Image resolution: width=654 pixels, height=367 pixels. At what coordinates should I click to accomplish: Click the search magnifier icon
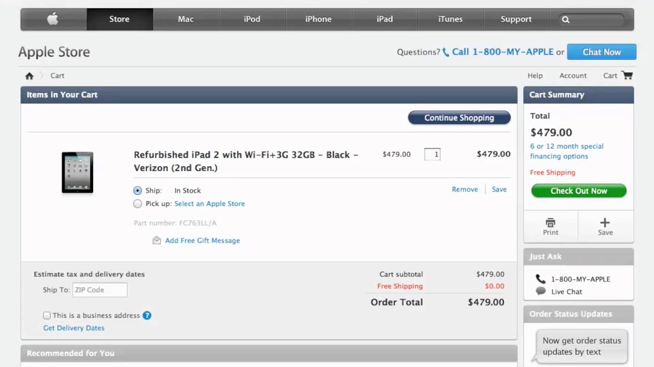tap(566, 20)
